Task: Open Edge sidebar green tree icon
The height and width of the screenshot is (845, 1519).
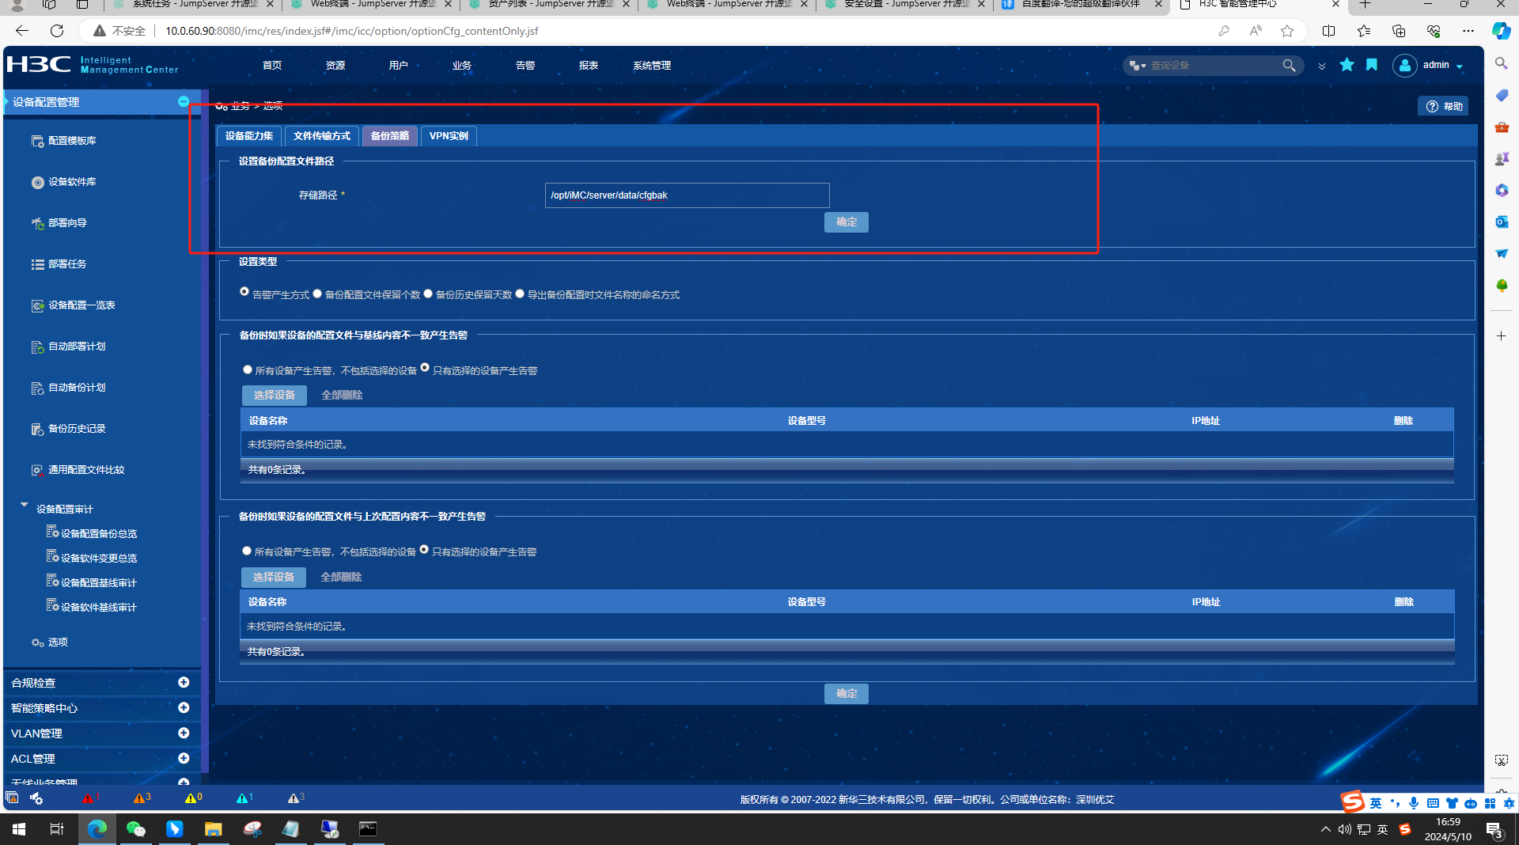Action: click(1501, 286)
